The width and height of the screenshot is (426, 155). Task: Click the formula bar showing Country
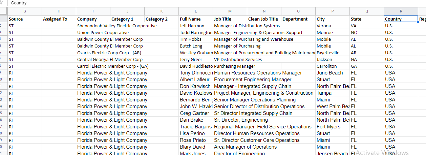click(217, 3)
